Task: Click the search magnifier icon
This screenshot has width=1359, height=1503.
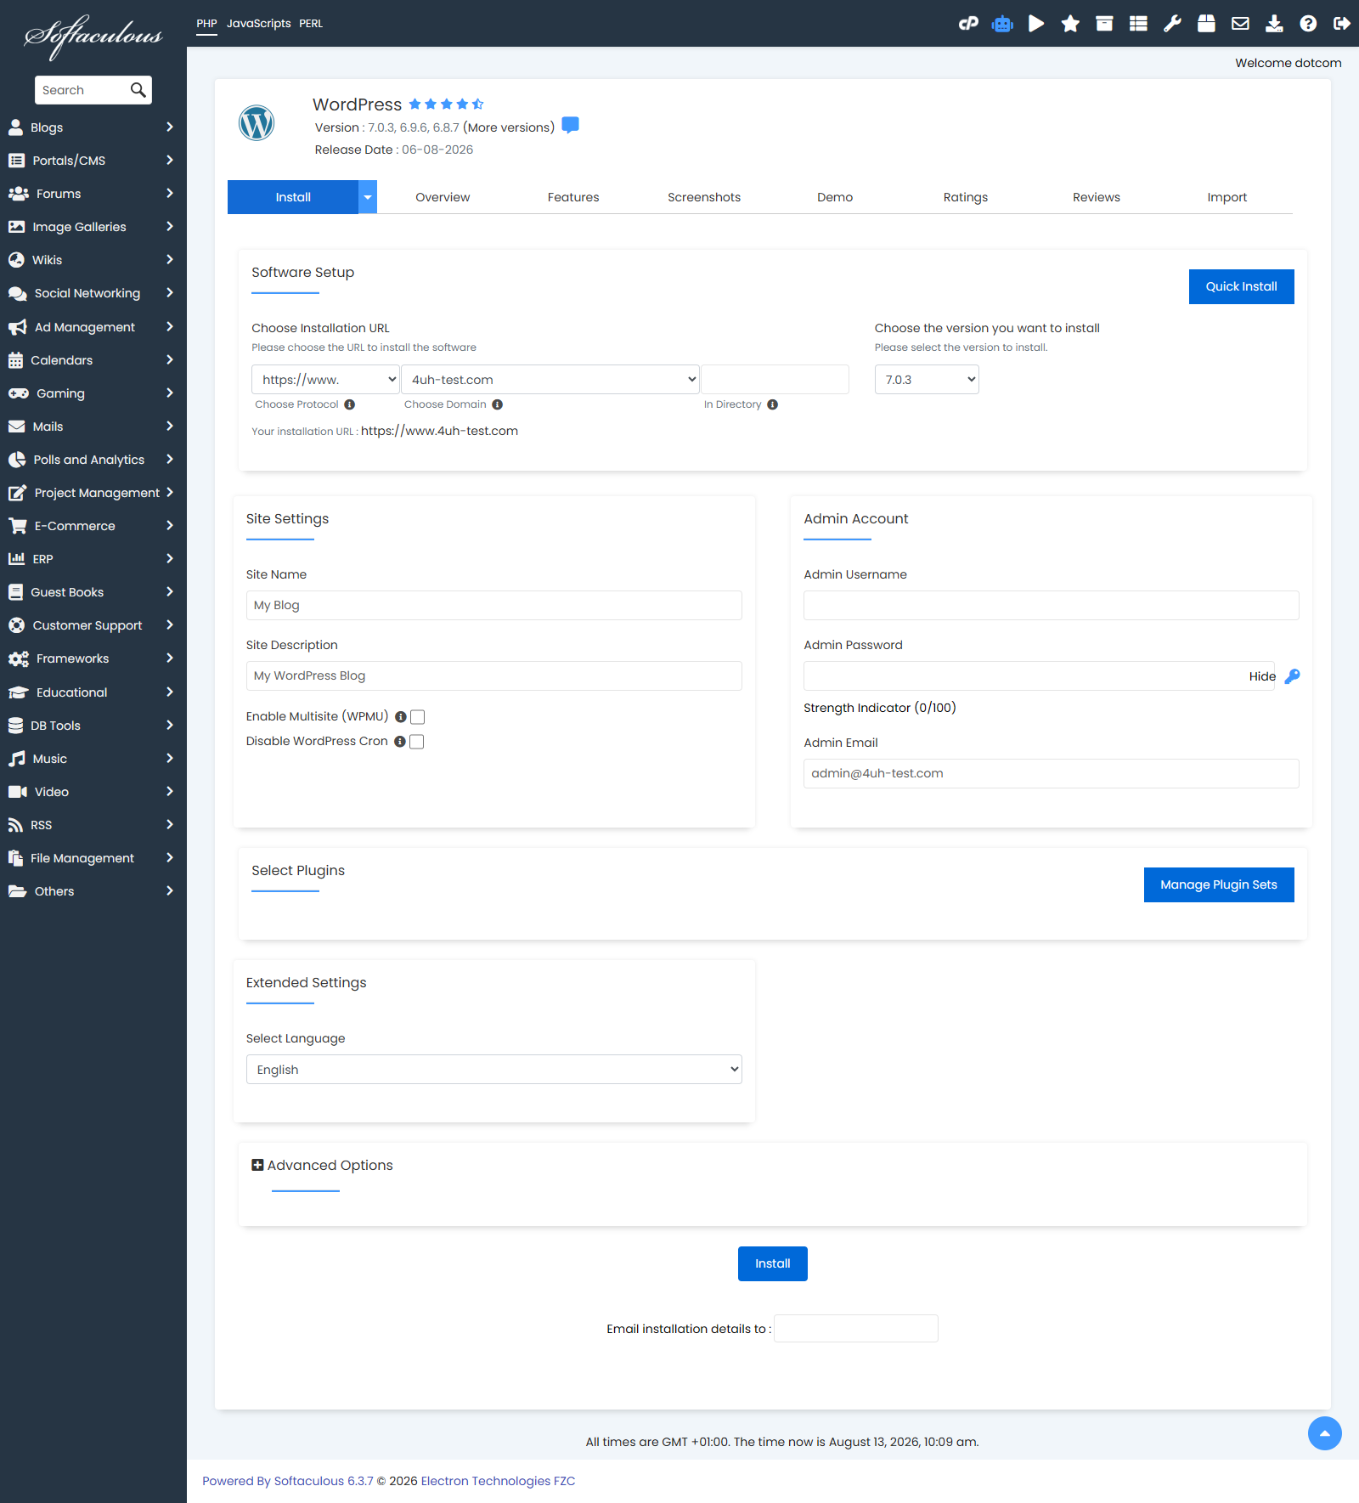Action: pos(138,90)
